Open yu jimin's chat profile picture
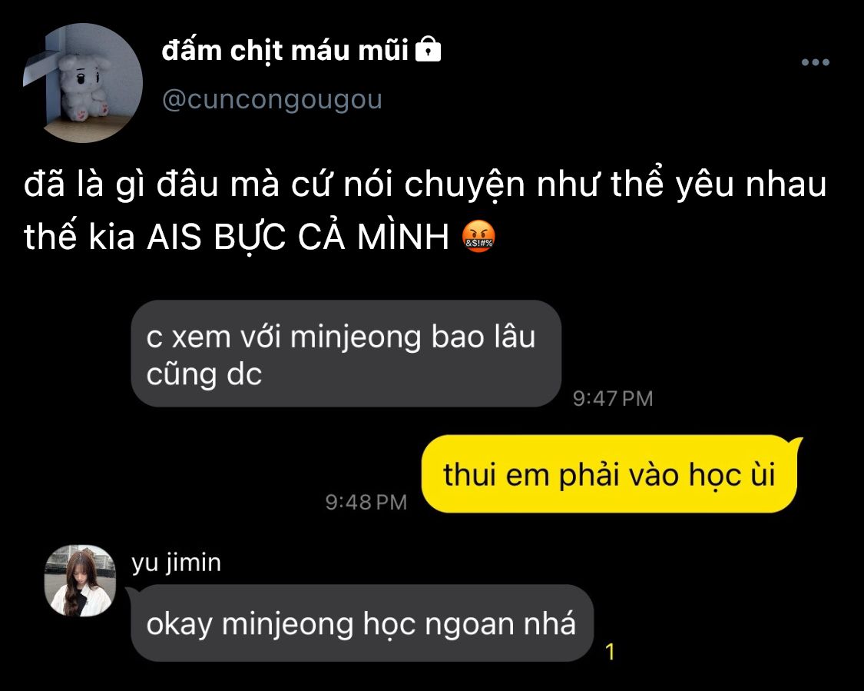The width and height of the screenshot is (864, 691). (81, 581)
